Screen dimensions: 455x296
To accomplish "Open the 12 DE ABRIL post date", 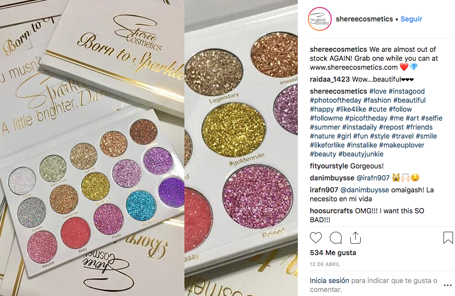I will (325, 265).
